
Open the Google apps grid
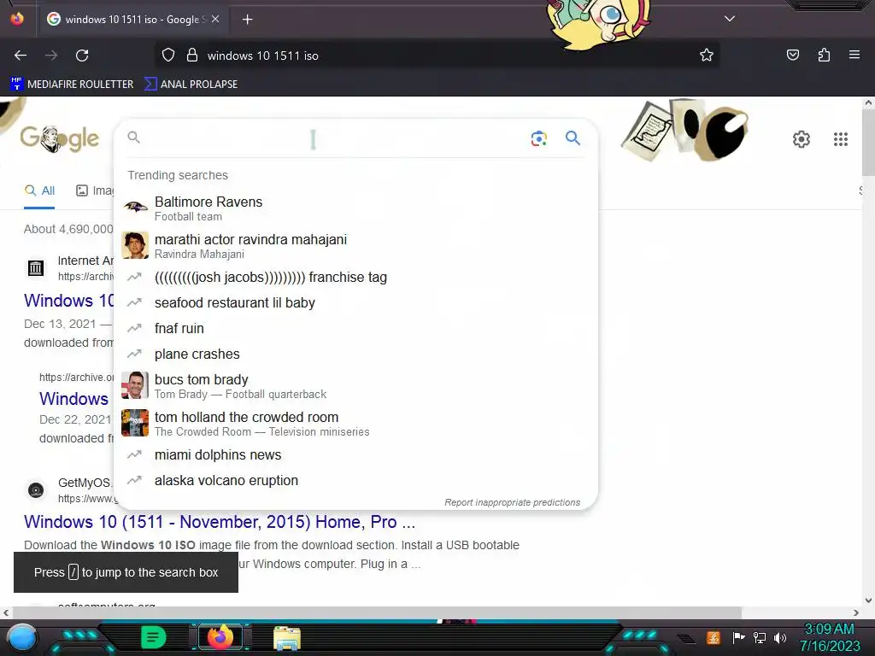(841, 139)
